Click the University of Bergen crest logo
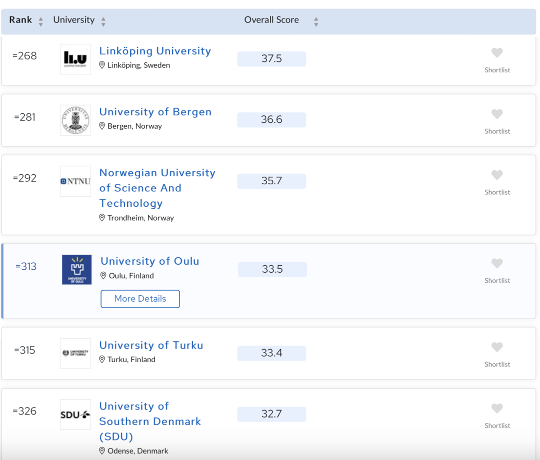Image resolution: width=540 pixels, height=460 pixels. click(x=75, y=120)
